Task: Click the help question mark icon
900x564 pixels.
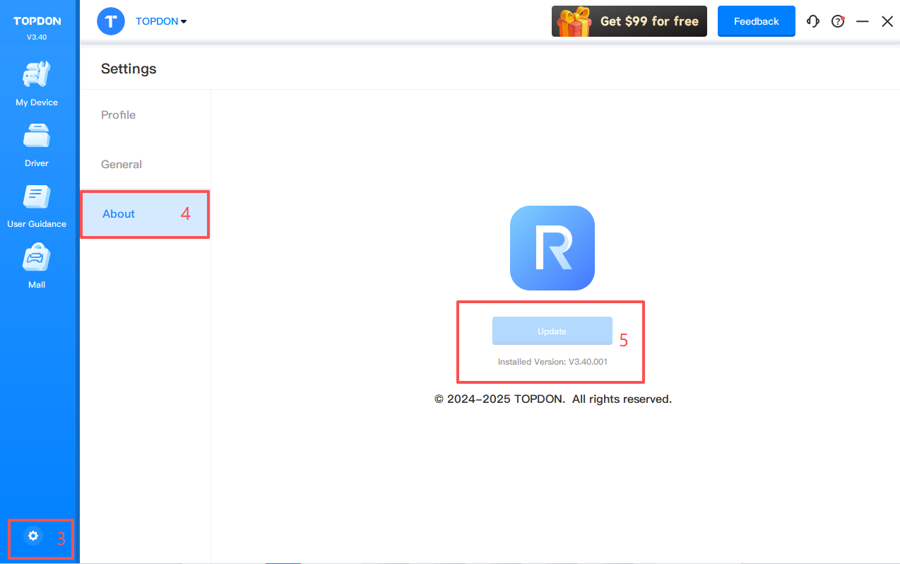Action: point(838,21)
